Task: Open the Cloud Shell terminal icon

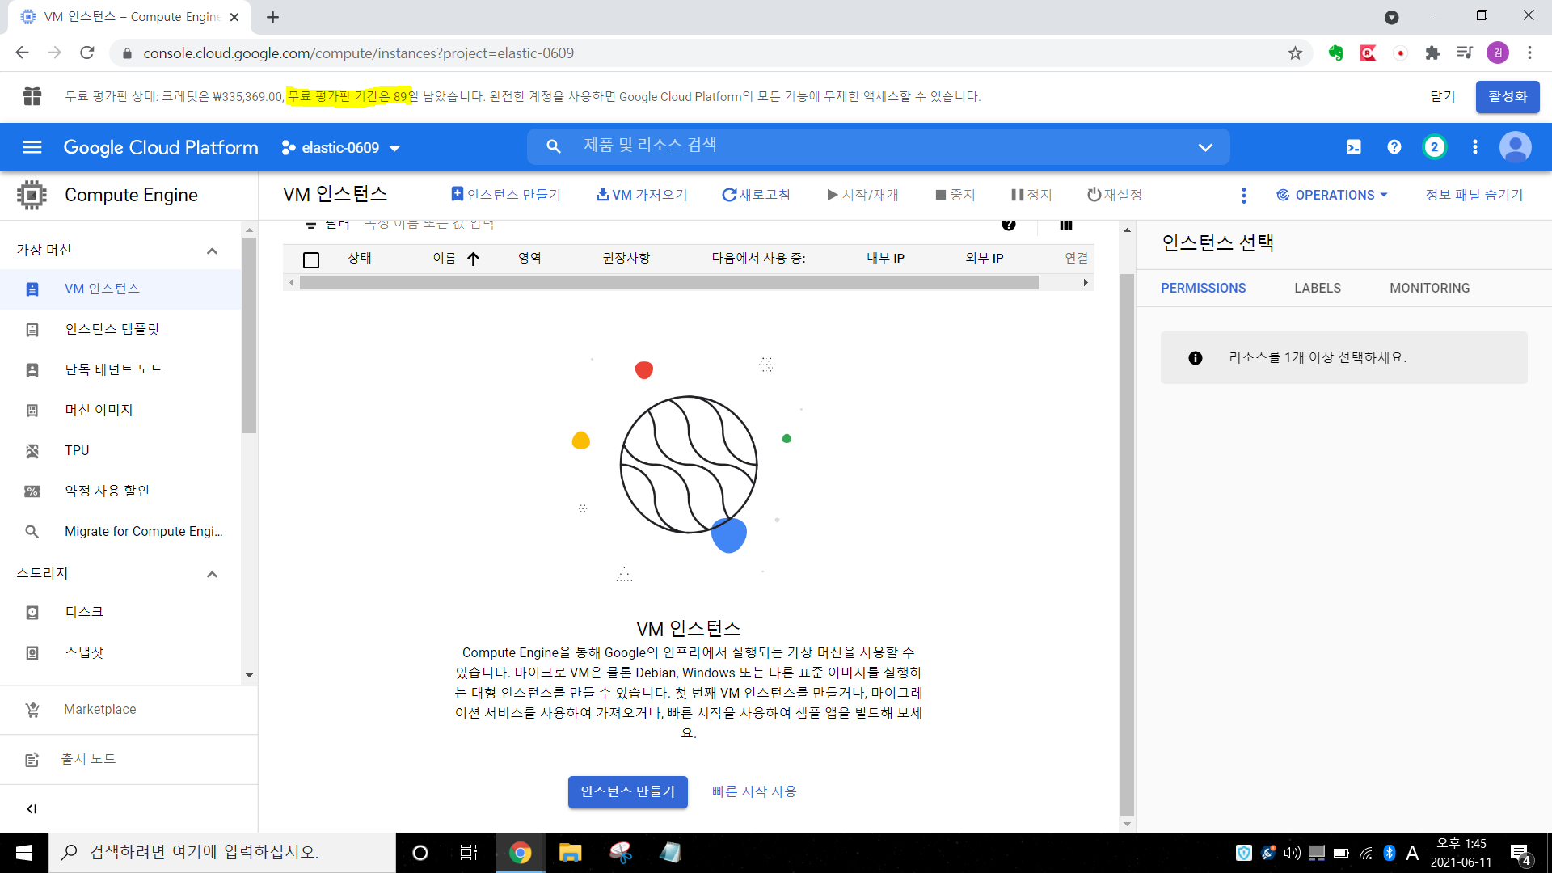Action: point(1353,147)
